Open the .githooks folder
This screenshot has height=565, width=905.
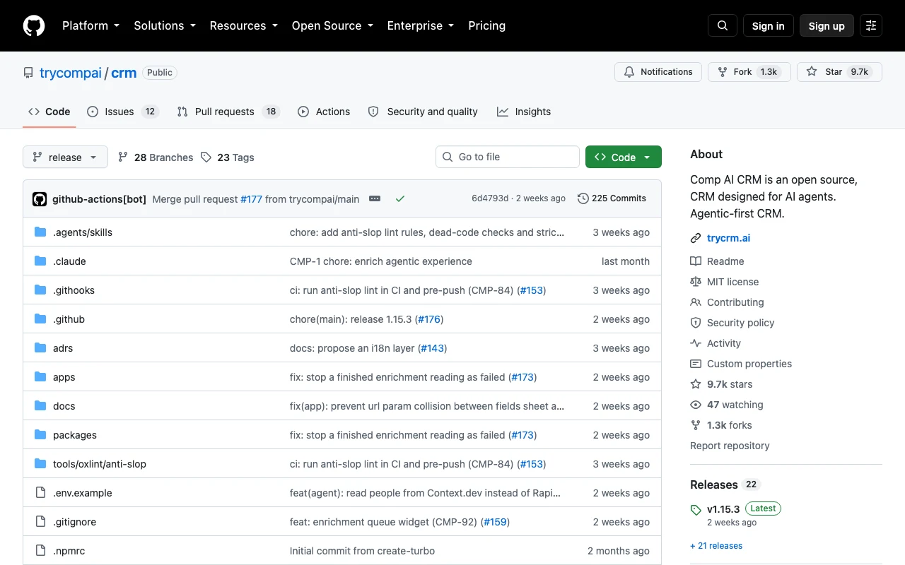(74, 290)
